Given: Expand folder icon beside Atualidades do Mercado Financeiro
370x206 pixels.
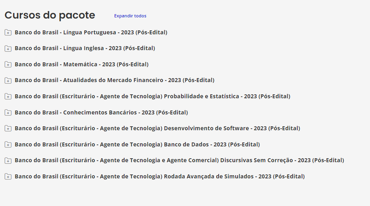Looking at the screenshot, I should [8, 81].
